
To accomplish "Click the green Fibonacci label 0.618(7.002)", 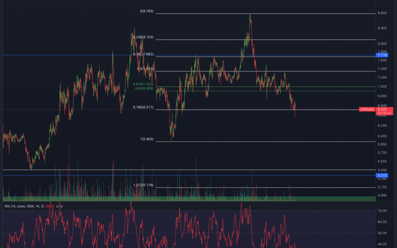I will click(x=143, y=84).
